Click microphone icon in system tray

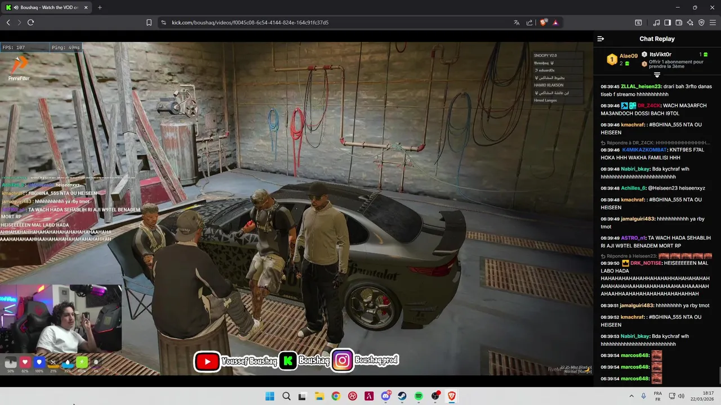point(644,397)
